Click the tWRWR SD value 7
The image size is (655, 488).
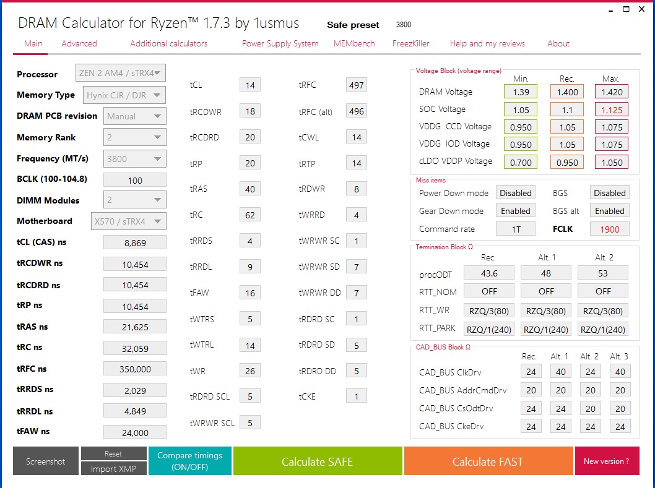click(x=357, y=267)
